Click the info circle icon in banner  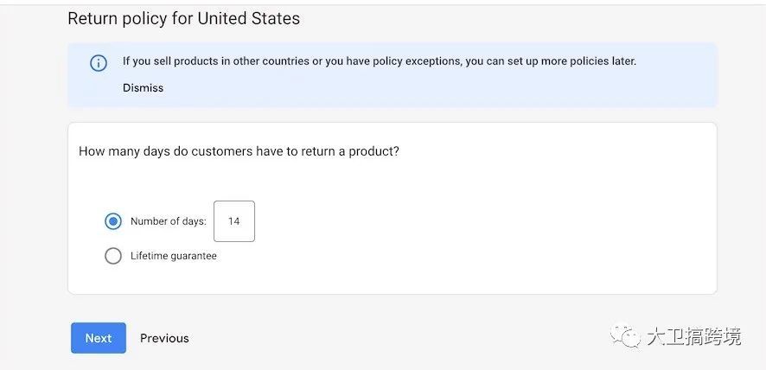tap(99, 63)
